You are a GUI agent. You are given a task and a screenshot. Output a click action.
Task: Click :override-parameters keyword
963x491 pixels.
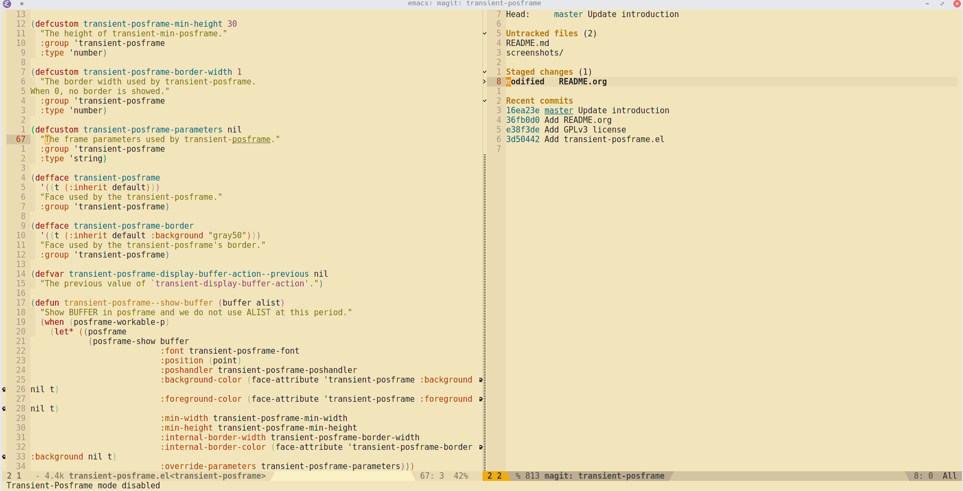coord(208,466)
